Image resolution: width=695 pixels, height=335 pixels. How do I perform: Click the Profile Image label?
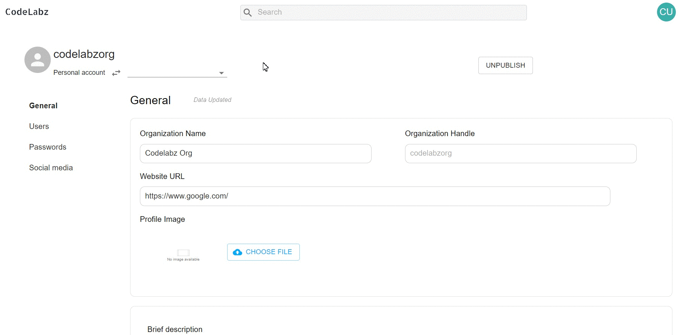[162, 219]
